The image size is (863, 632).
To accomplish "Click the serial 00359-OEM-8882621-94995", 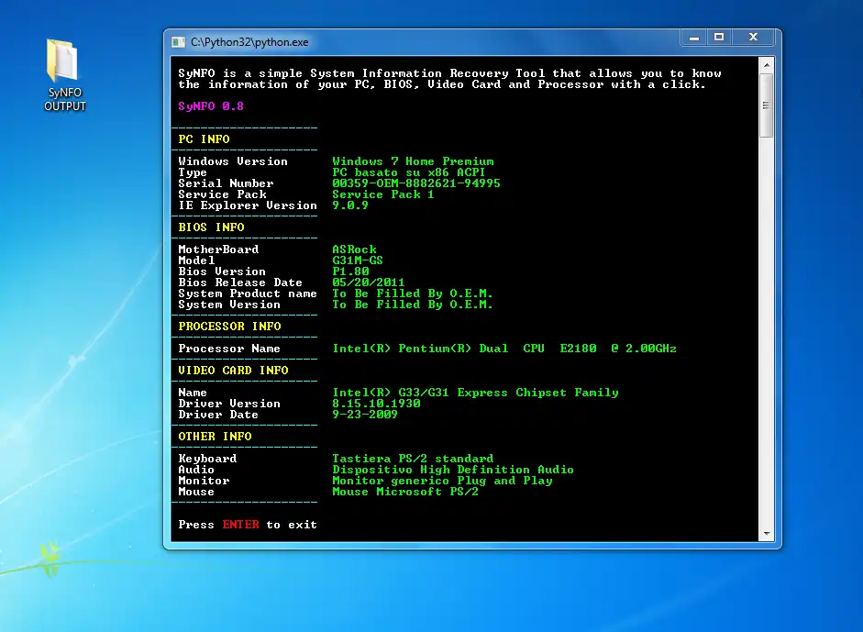I will pos(416,183).
